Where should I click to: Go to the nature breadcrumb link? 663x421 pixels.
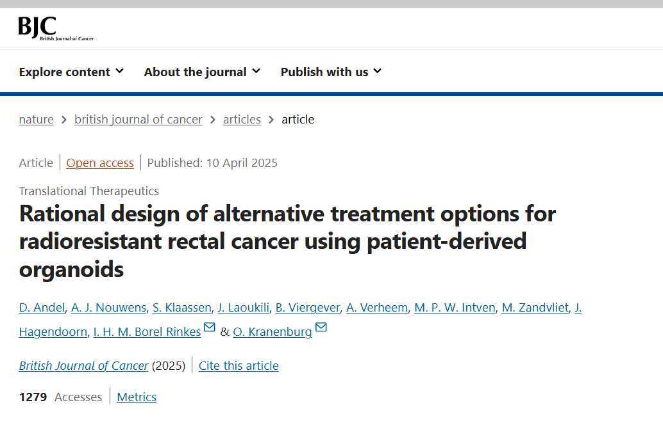pyautogui.click(x=37, y=120)
